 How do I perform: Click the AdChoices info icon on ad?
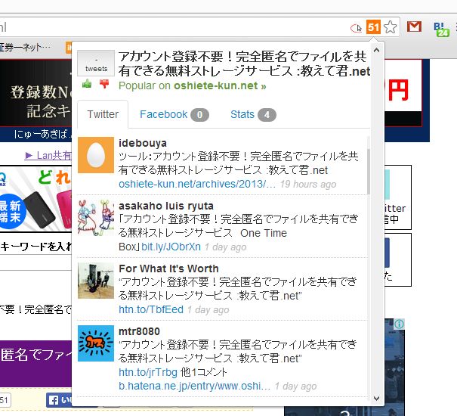pos(400,324)
